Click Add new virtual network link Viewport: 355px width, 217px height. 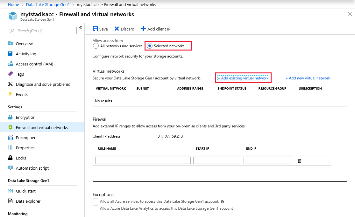click(x=308, y=78)
